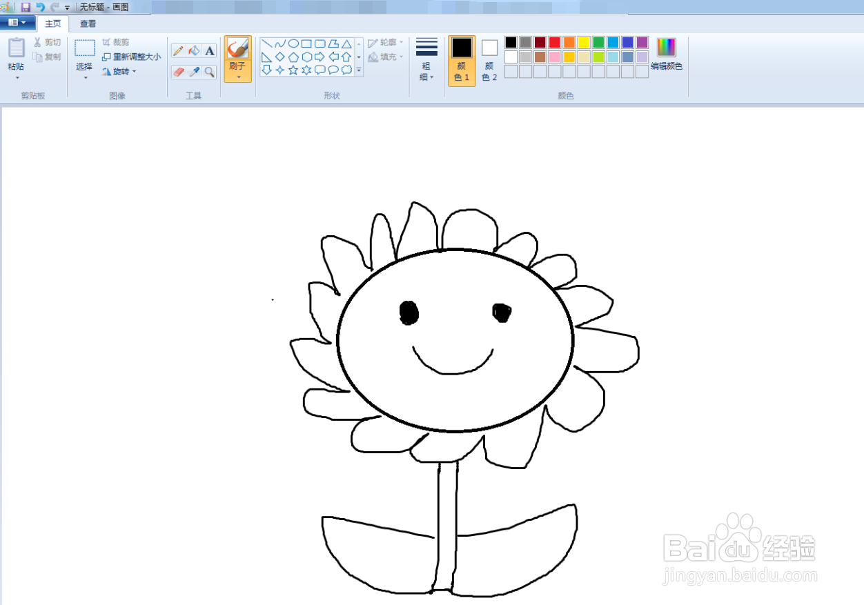Choose the Cloud callout shape
Screen dimensions: 864x605
tap(346, 70)
